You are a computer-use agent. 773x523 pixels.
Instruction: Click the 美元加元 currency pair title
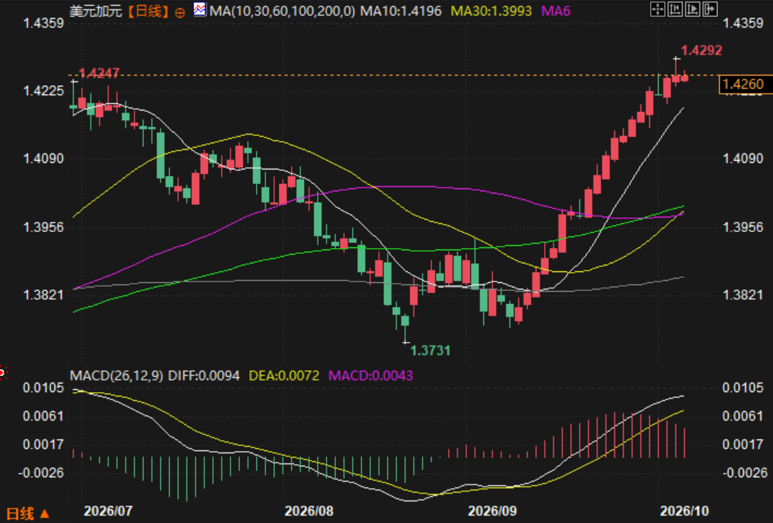tap(96, 12)
